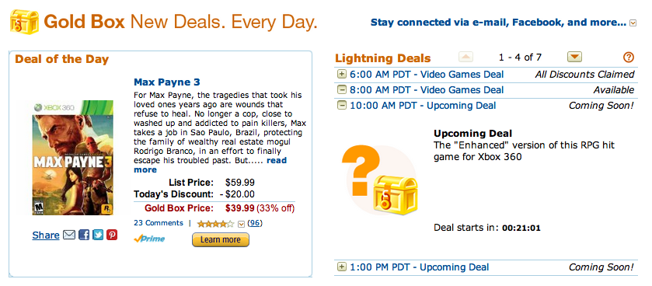Show previous Lightning Deals with up arrow
This screenshot has width=652, height=286.
pos(465,57)
